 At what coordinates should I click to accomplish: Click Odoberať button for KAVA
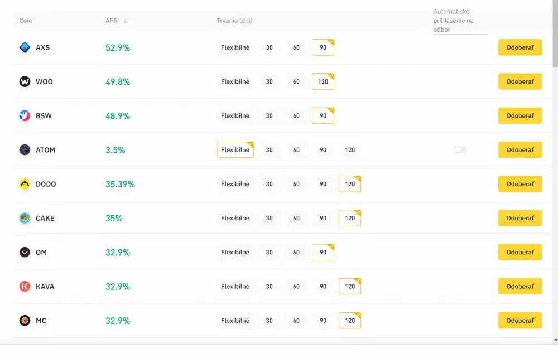[519, 286]
